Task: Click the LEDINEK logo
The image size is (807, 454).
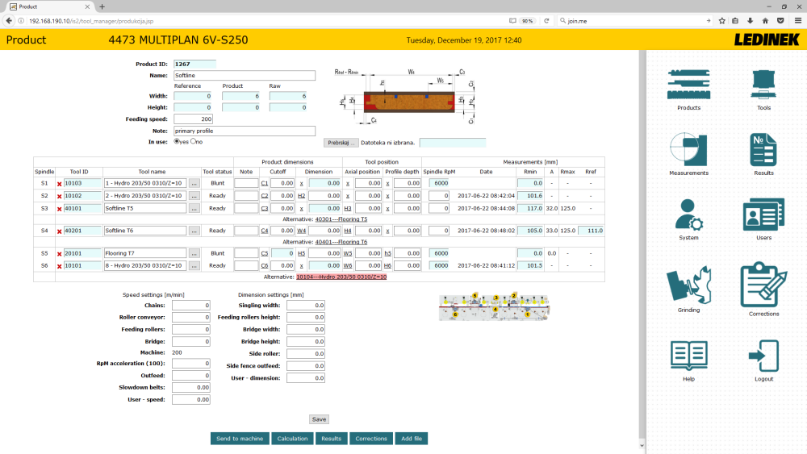Action: coord(767,40)
